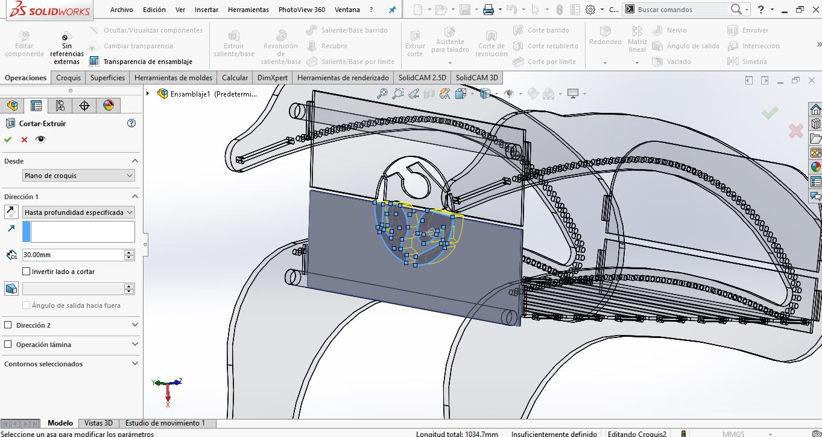Enable the Dirección 2 checkbox
Viewport: 822px width, 437px height.
pyautogui.click(x=8, y=325)
